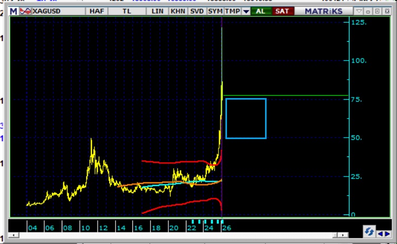The image size is (397, 244).
Task: Click the XAGUSD symbol field
Action: click(51, 11)
